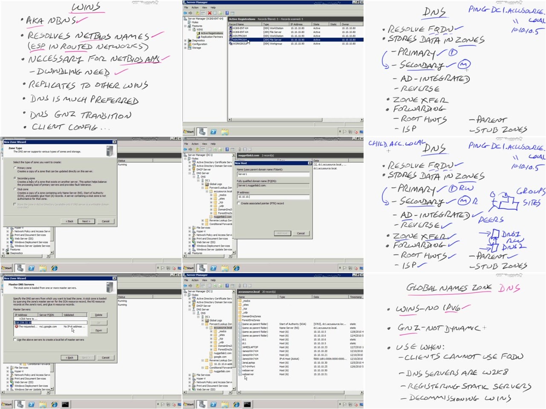Select the WORKGROUP record row

click(x=296, y=43)
